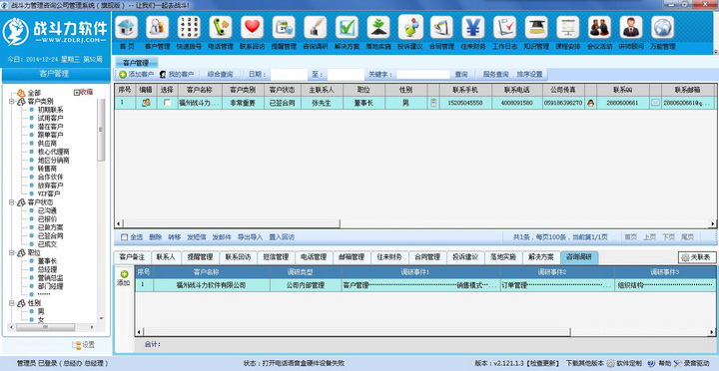The height and width of the screenshot is (371, 719).
Task: Open 课程安排 presentation board icon
Action: coord(568,28)
